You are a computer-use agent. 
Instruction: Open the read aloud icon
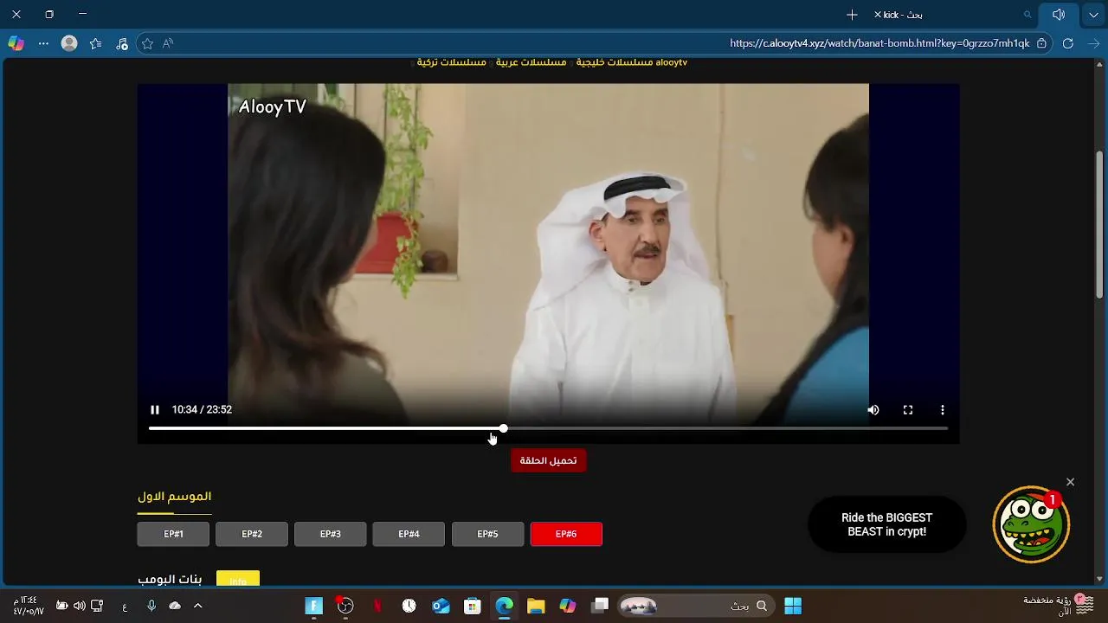click(x=168, y=43)
